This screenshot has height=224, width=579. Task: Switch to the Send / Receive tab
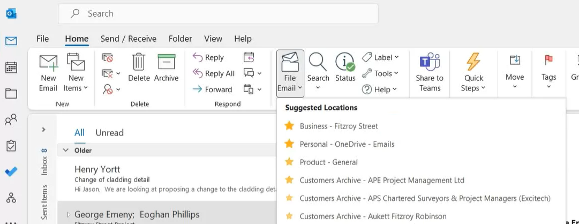129,39
